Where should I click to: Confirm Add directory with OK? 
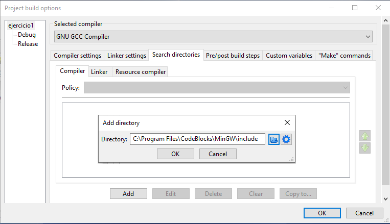[x=175, y=154]
